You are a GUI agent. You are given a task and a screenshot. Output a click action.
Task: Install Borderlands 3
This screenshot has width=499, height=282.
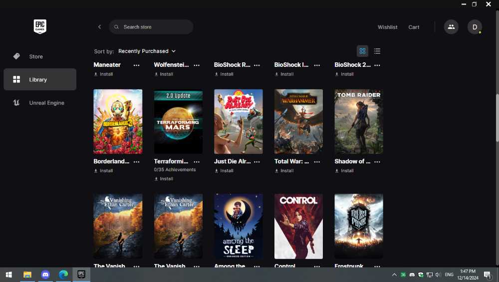[x=103, y=171]
